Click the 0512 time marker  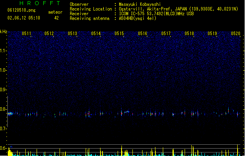click(49, 34)
